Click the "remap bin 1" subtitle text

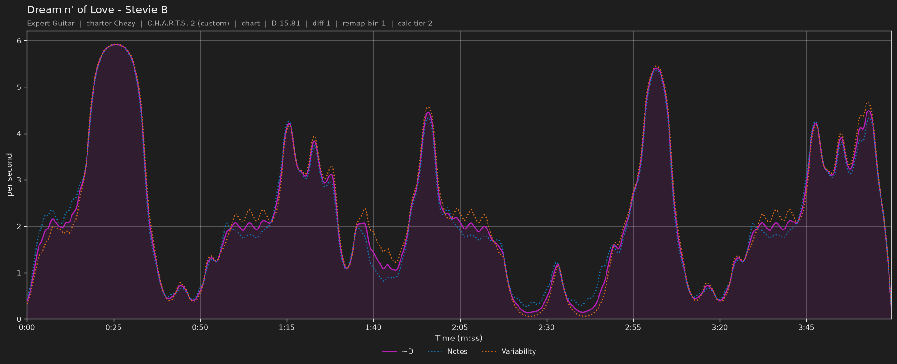pos(364,24)
